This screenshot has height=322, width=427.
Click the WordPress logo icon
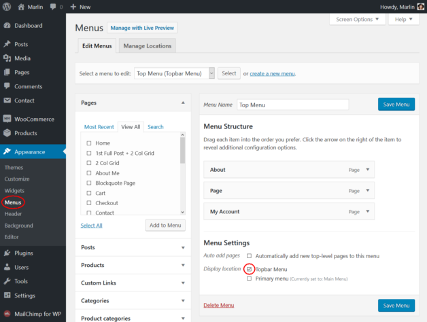tap(7, 7)
